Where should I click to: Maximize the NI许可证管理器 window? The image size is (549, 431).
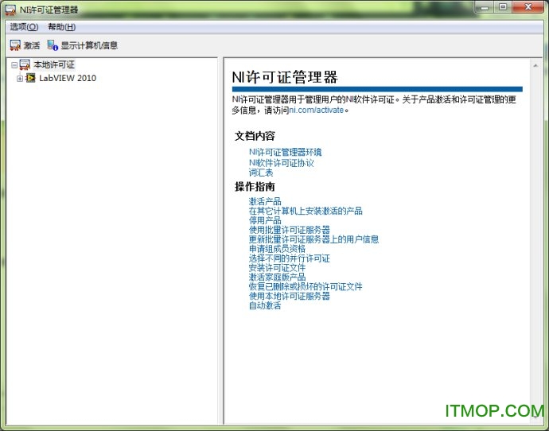point(503,7)
